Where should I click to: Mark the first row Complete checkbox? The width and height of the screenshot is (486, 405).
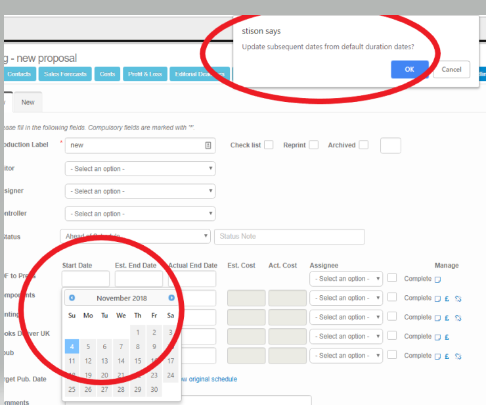tap(392, 278)
